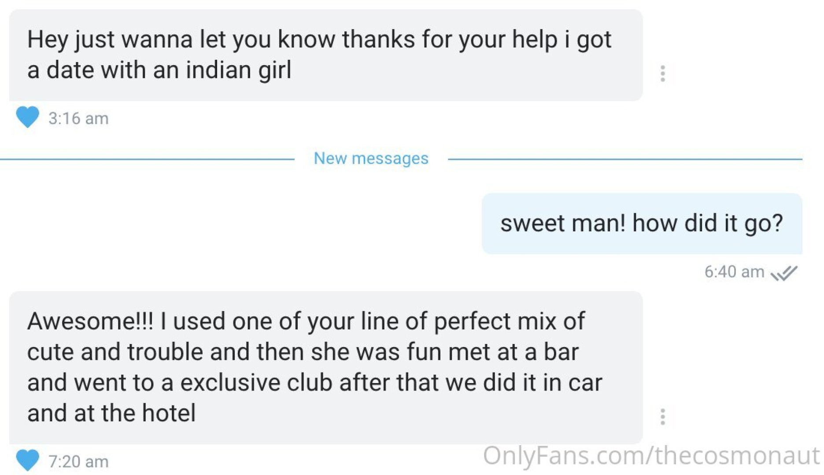Select the "sweet man! how did it go?" bubble

642,223
